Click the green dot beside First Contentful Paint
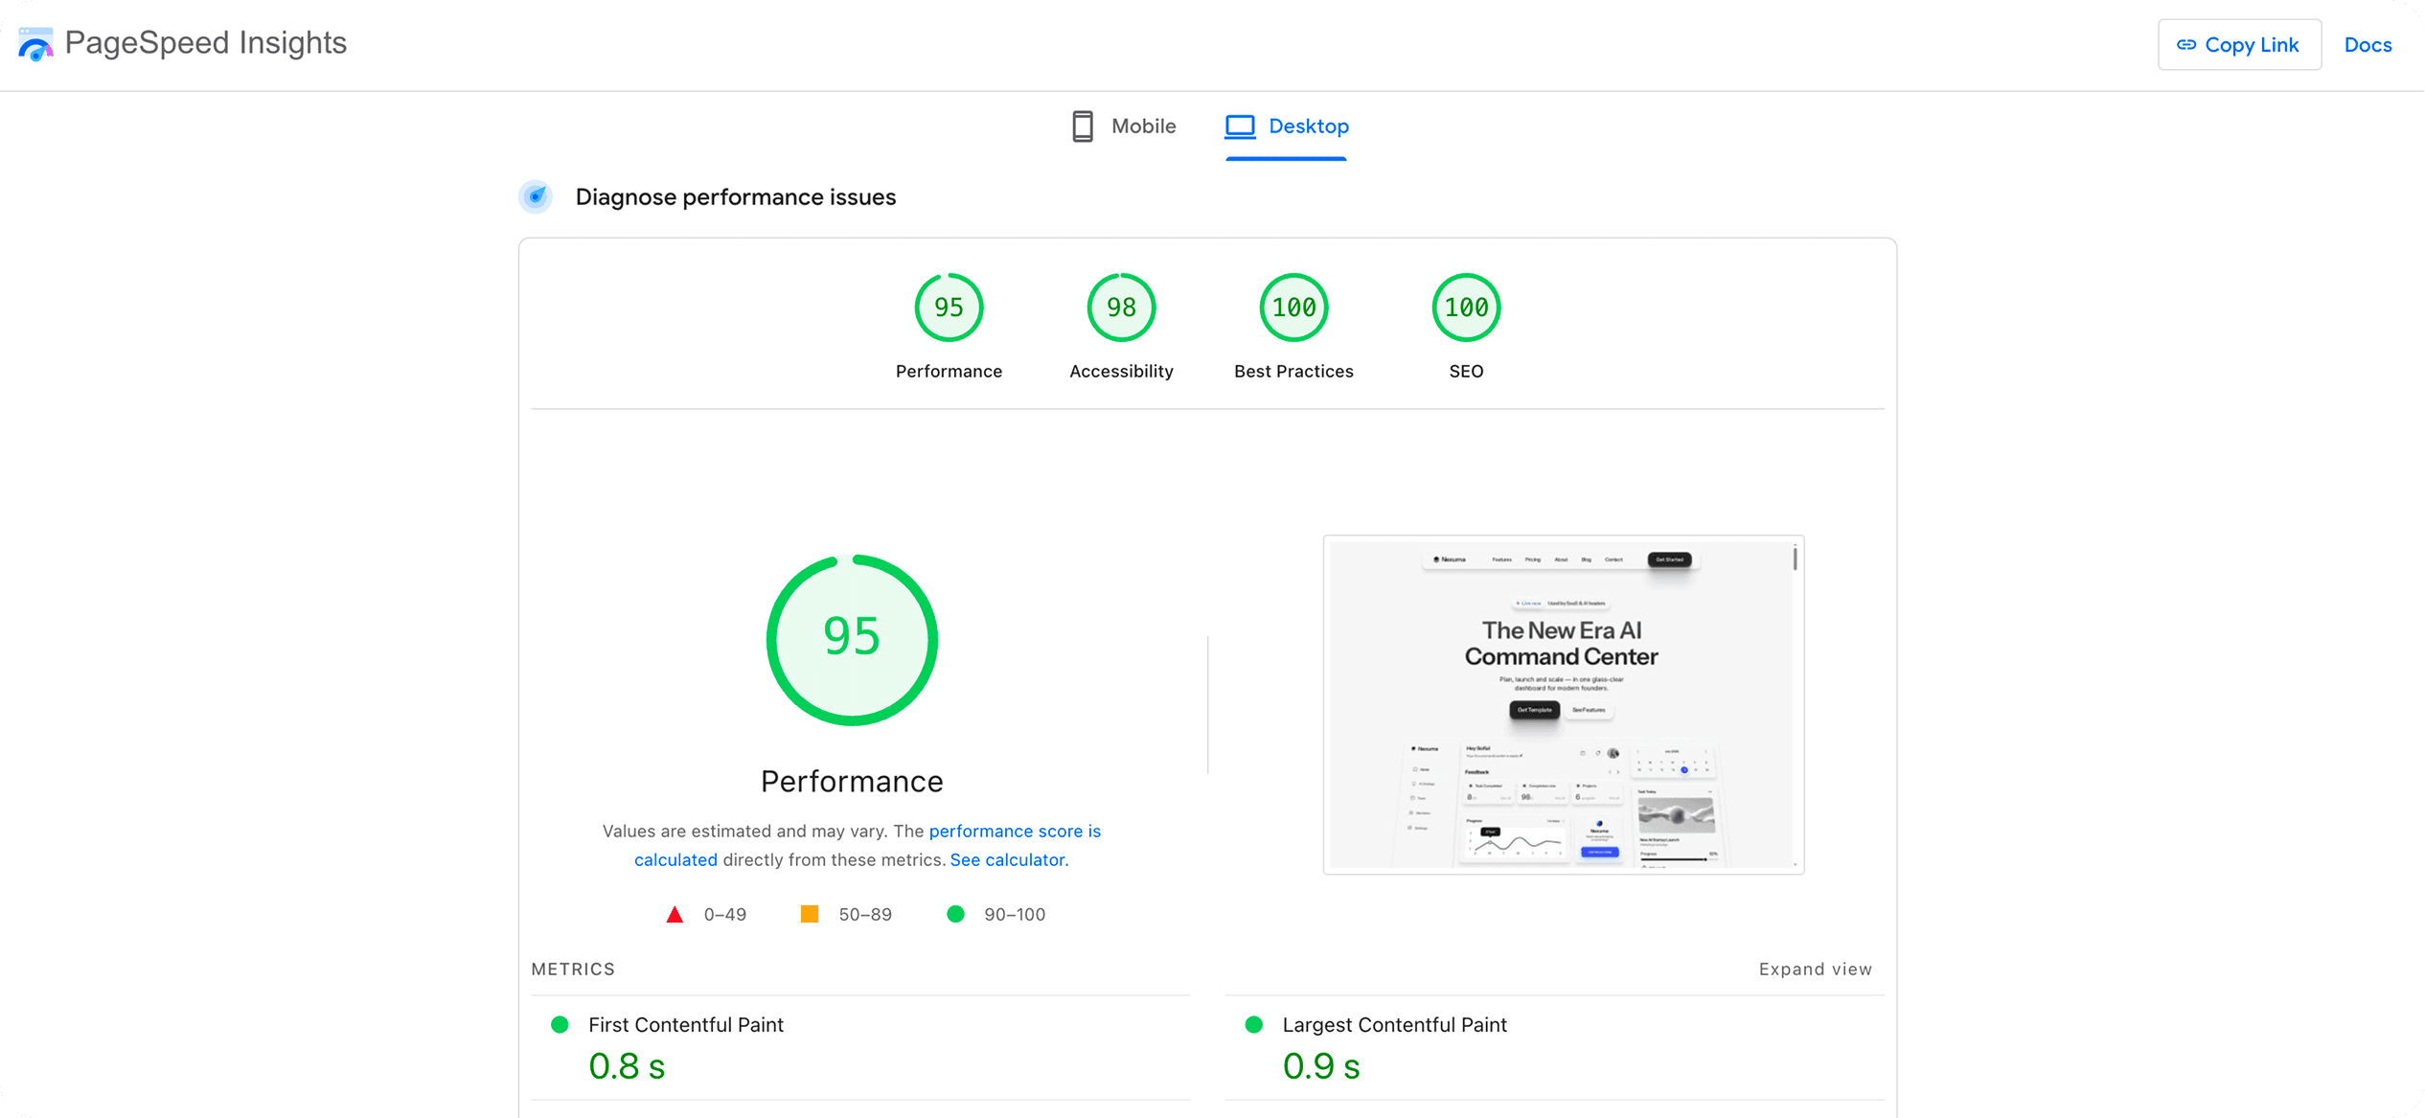 pyautogui.click(x=560, y=1025)
